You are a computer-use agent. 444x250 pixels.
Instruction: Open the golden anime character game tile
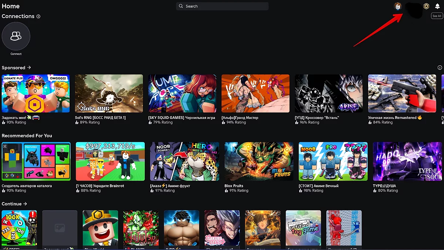coord(263,228)
